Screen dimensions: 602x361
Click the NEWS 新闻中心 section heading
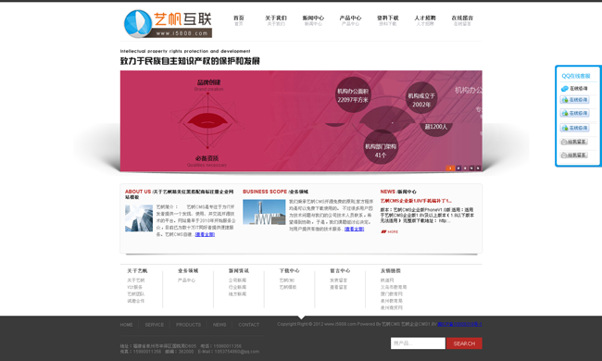(x=398, y=192)
